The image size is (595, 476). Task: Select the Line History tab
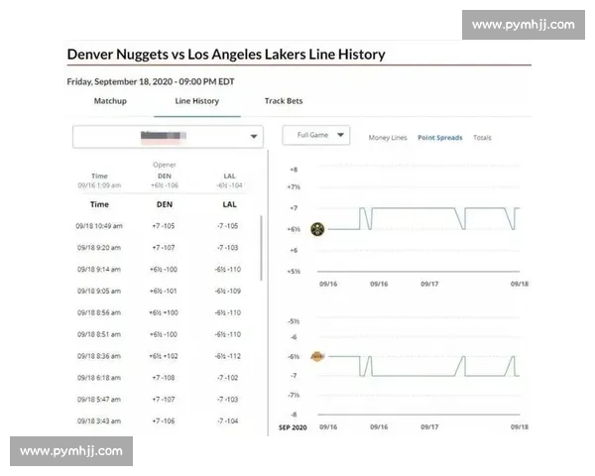pyautogui.click(x=196, y=101)
